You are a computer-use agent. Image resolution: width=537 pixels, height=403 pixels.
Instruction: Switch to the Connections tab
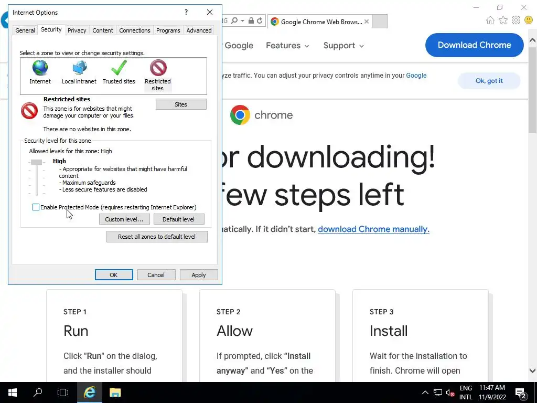click(135, 30)
